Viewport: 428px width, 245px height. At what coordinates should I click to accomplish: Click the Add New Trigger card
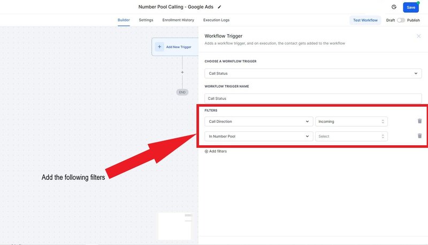click(175, 47)
